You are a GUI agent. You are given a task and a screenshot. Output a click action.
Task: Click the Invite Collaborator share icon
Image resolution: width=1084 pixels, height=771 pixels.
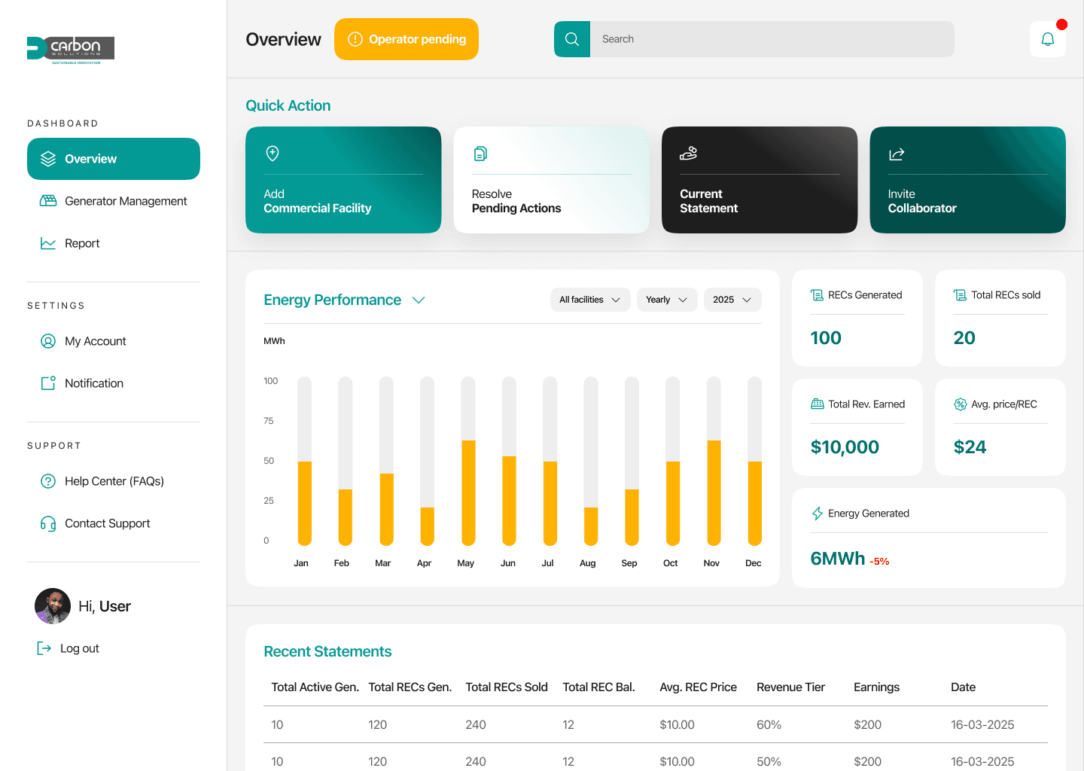point(897,153)
